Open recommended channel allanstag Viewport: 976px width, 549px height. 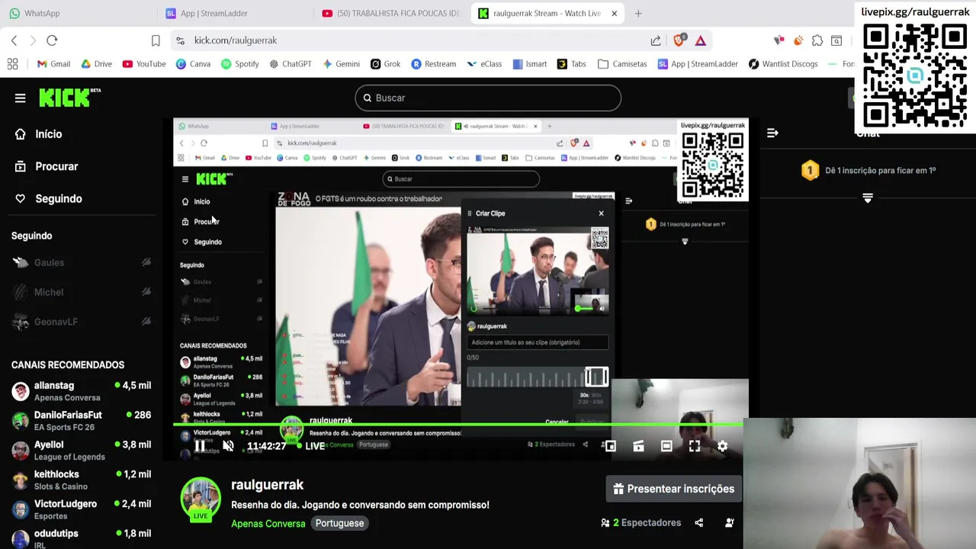pyautogui.click(x=82, y=391)
